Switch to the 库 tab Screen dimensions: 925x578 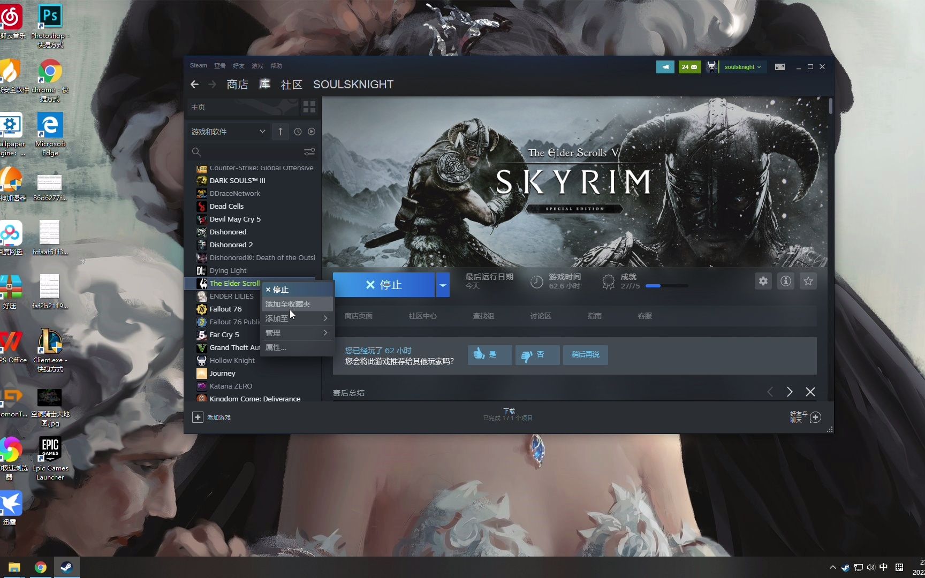tap(265, 85)
